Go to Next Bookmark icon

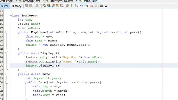[x=72, y=6]
